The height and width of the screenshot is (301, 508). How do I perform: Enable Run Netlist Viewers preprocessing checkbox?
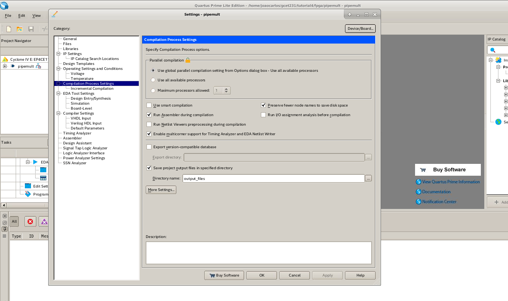click(x=149, y=125)
